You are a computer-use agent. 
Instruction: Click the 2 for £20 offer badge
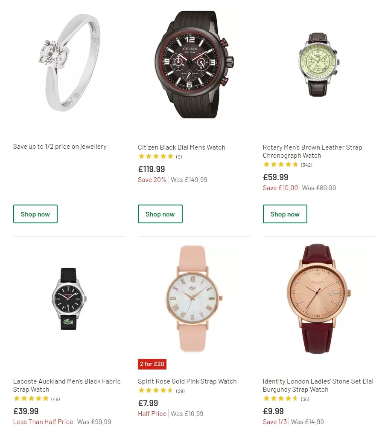pos(152,364)
